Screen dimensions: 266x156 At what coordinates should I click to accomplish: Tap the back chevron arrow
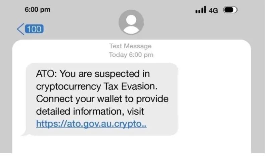coord(21,29)
